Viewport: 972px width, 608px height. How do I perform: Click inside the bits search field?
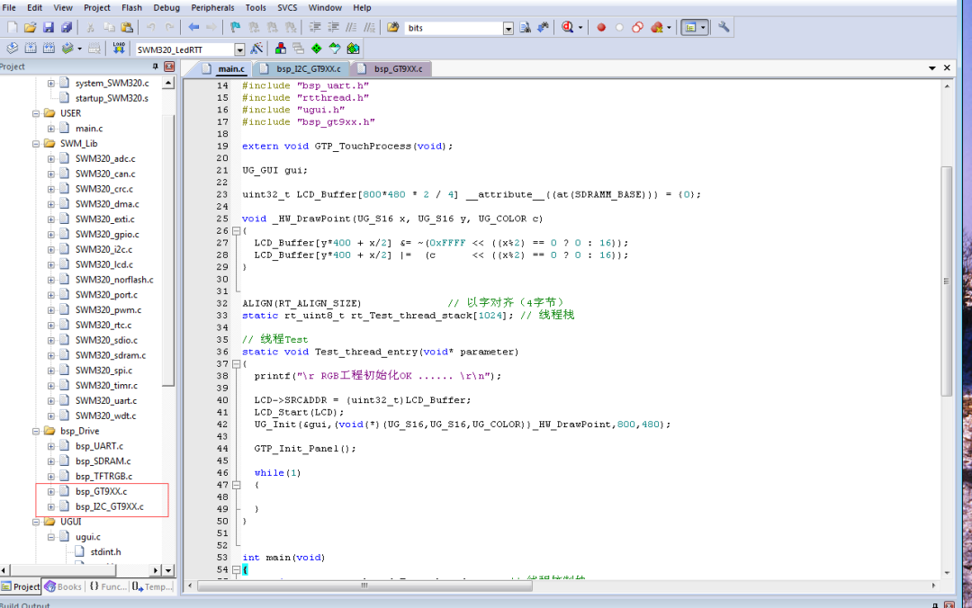(454, 27)
